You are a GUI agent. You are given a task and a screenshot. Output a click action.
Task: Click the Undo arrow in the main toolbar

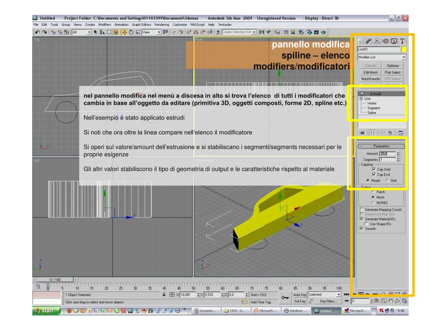pyautogui.click(x=37, y=33)
